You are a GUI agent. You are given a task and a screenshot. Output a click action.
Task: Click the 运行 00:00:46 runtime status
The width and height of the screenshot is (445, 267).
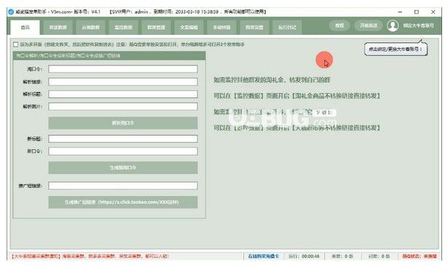tap(304, 256)
